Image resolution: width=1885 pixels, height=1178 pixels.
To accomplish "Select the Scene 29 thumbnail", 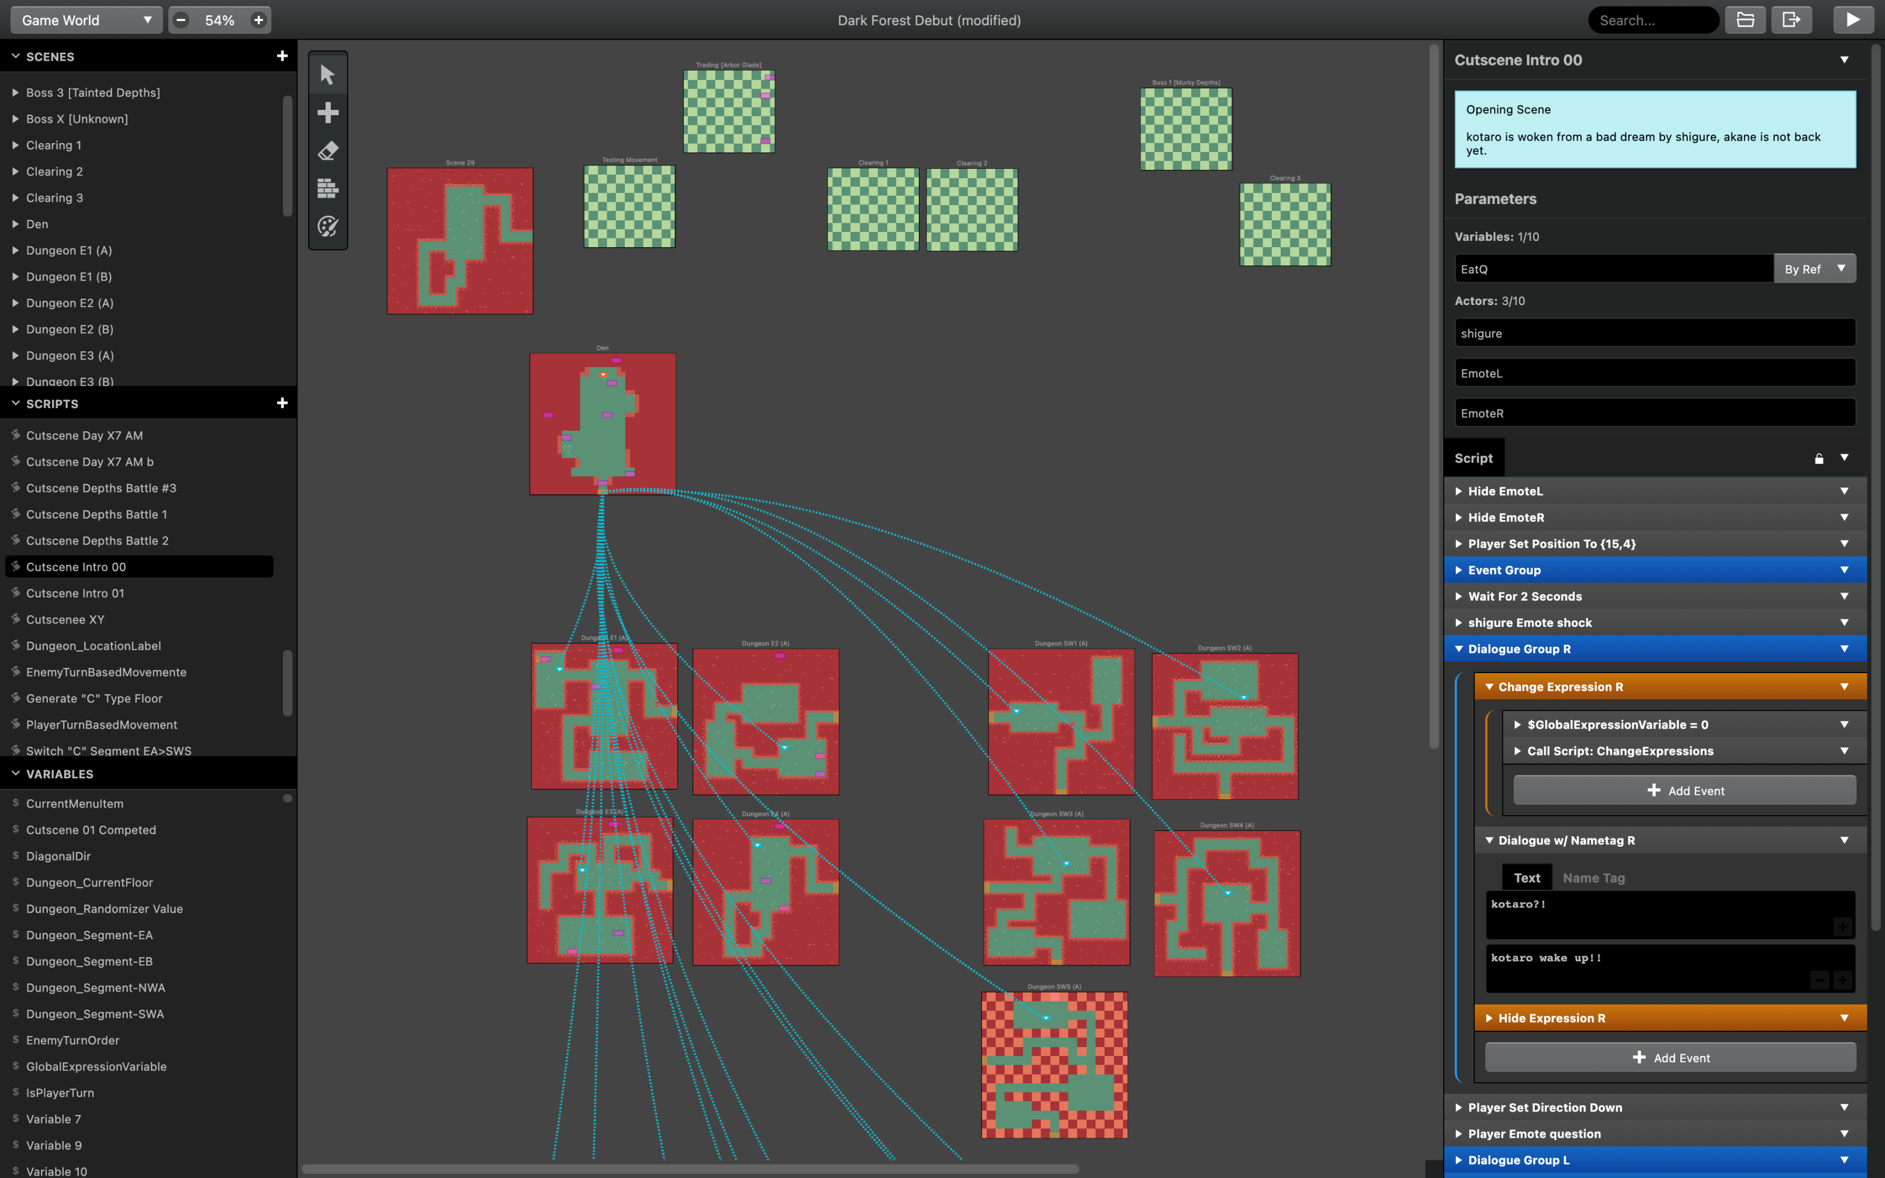I will [460, 241].
